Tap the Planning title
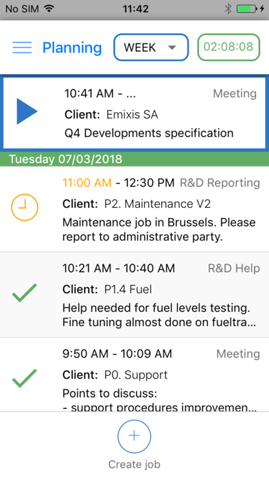 click(x=72, y=47)
